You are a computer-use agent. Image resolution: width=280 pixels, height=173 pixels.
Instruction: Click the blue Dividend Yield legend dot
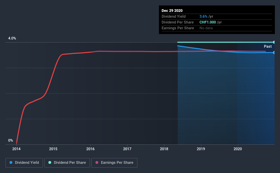click(x=11, y=162)
